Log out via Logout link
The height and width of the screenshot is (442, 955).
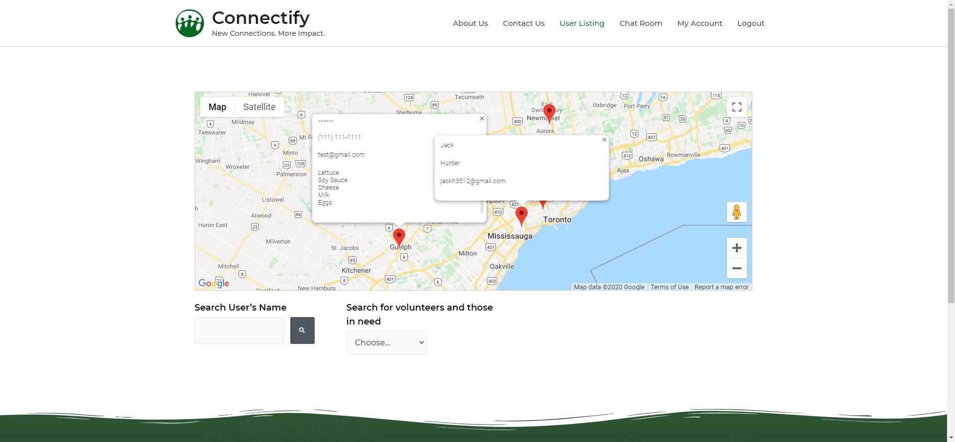(x=750, y=23)
